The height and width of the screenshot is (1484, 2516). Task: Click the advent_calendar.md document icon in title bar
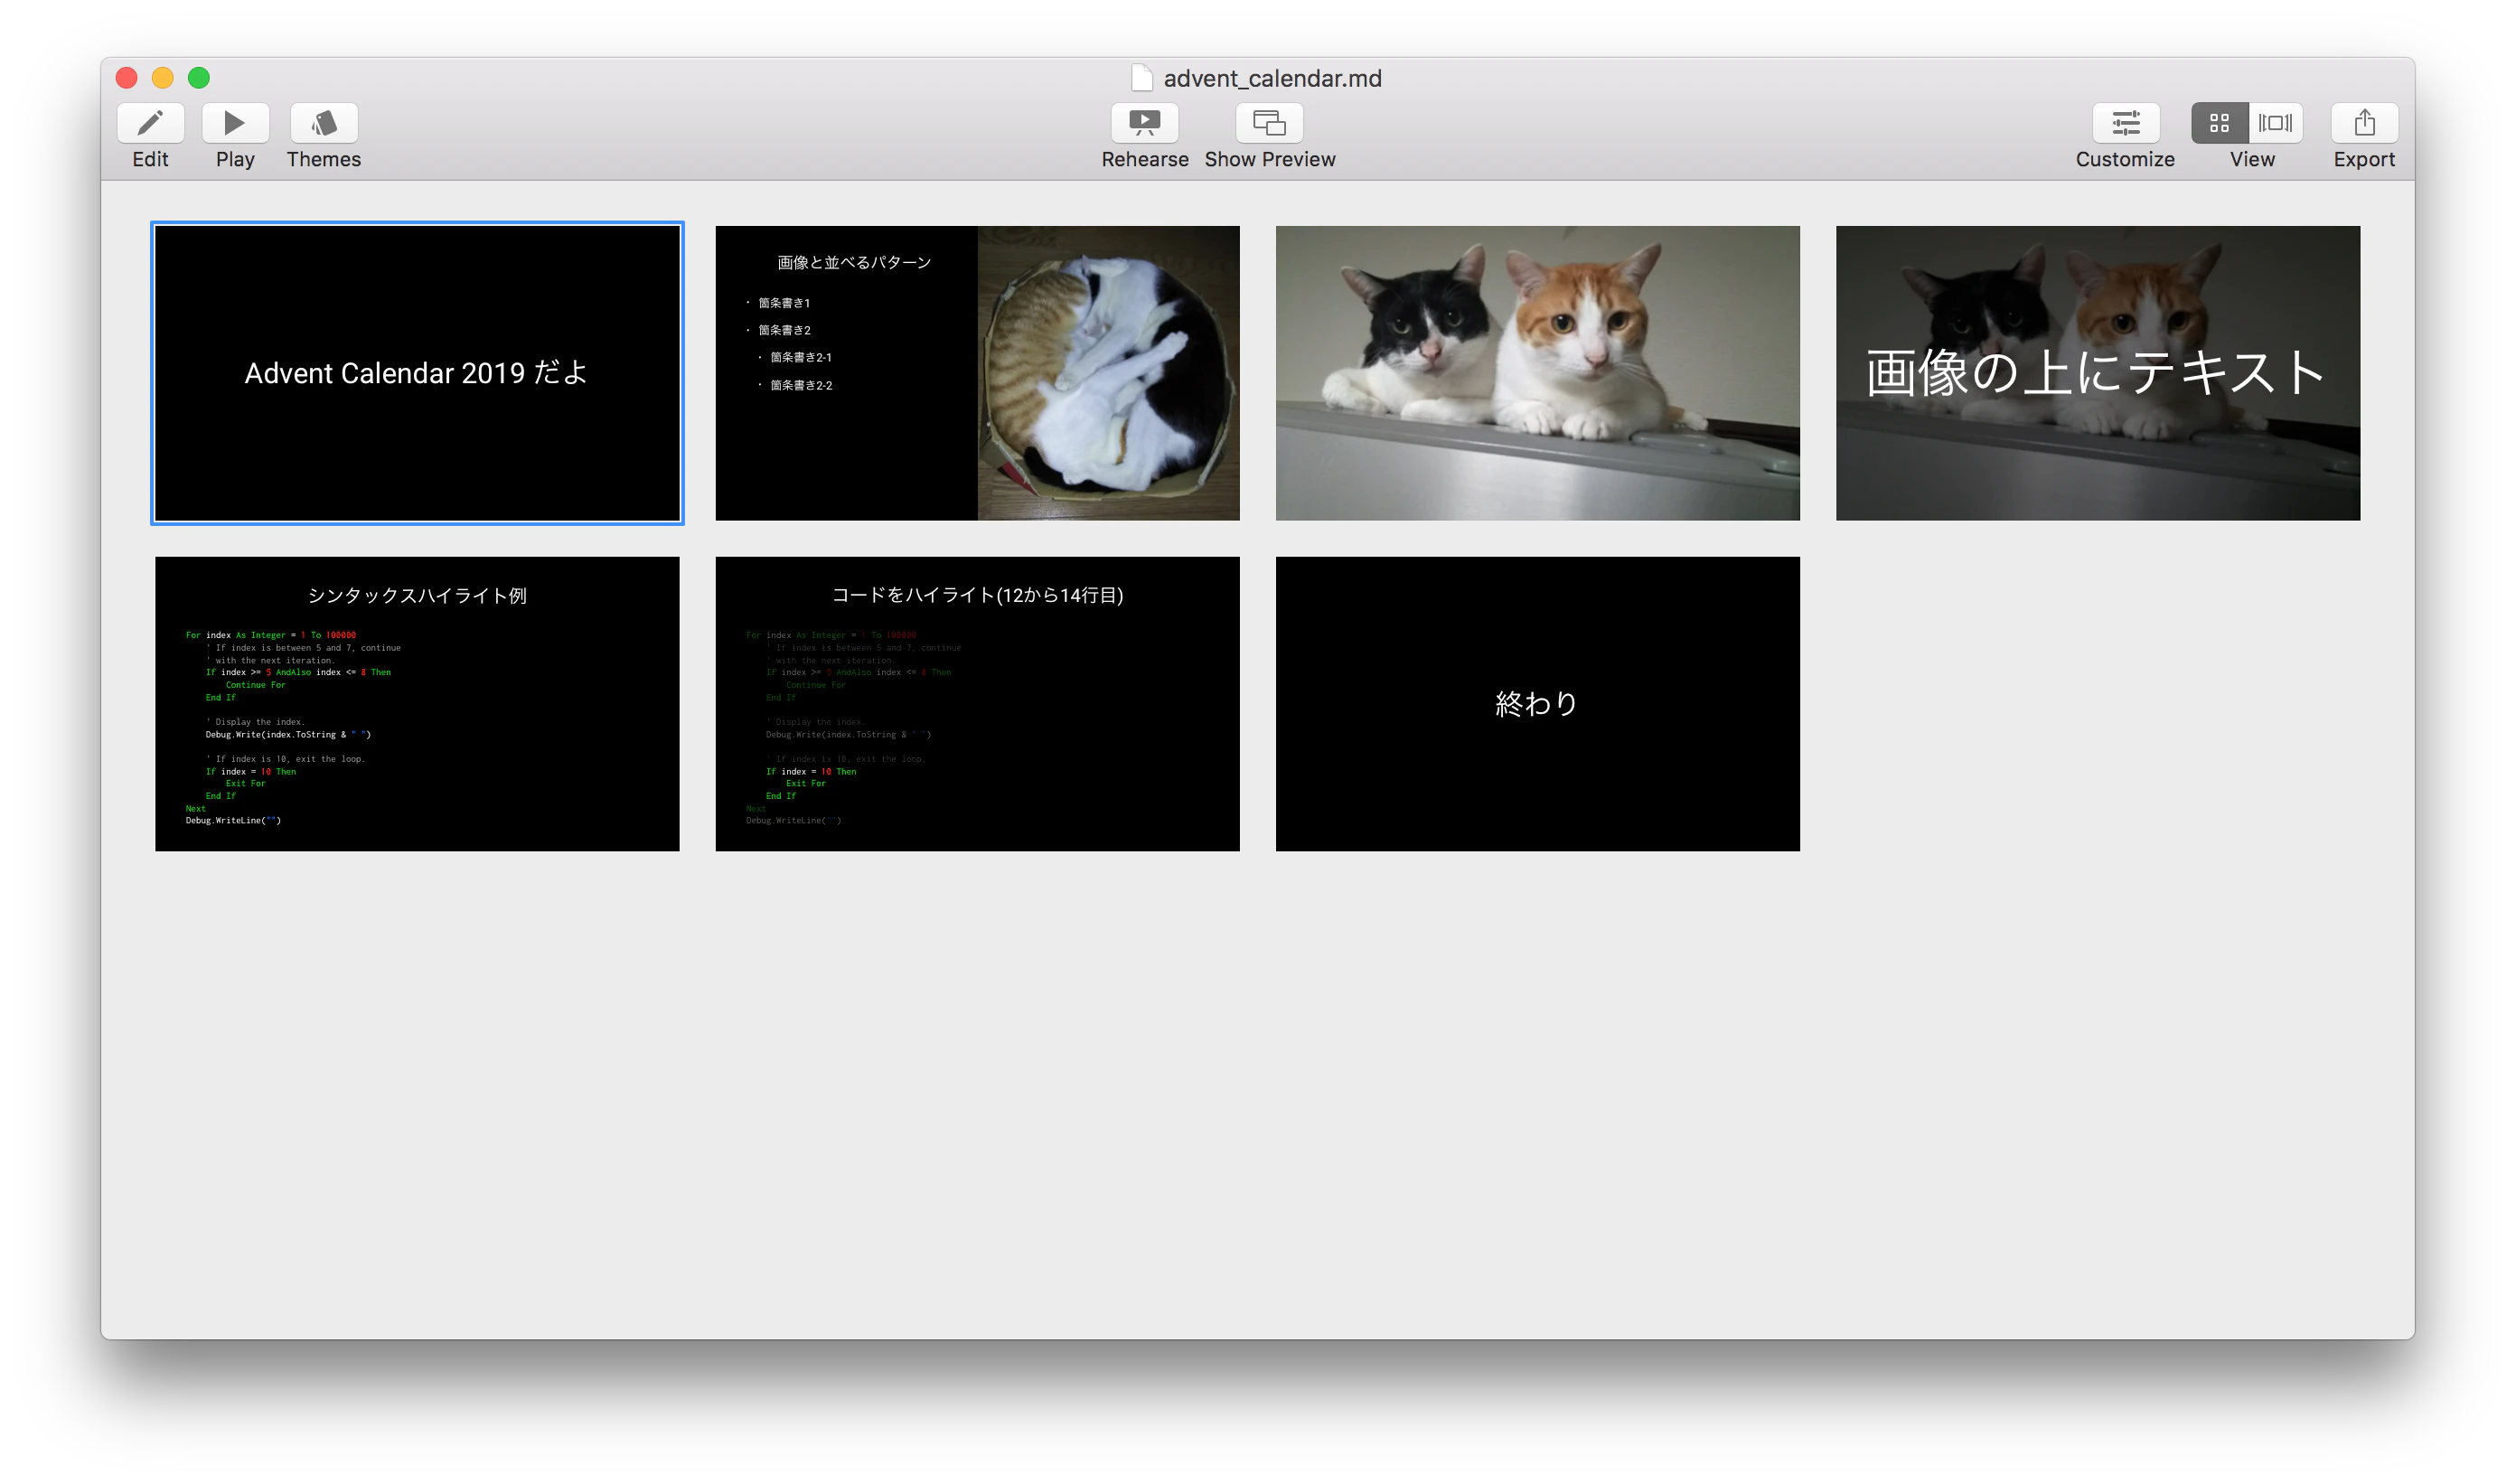(x=1141, y=78)
